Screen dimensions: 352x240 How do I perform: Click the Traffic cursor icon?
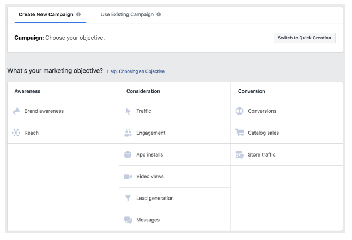pyautogui.click(x=128, y=111)
